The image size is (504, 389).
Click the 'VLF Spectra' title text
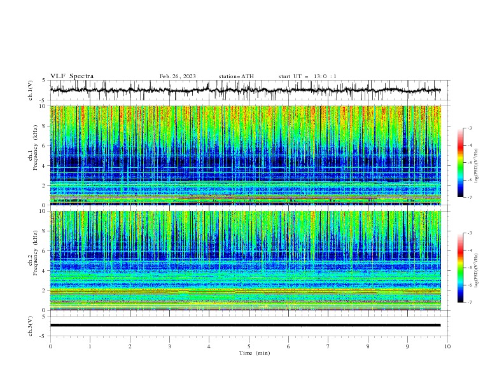coord(72,76)
